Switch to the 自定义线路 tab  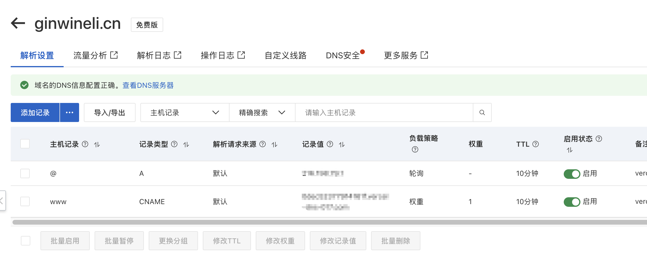[285, 56]
